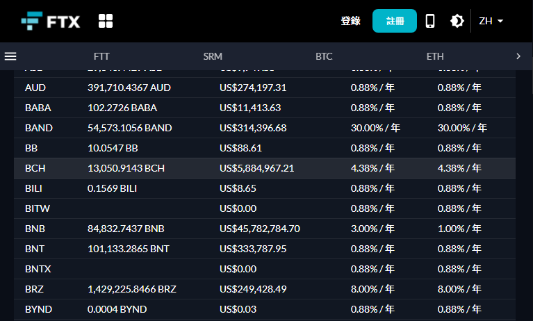Click the BNTX coin name
The image size is (533, 321).
(38, 269)
